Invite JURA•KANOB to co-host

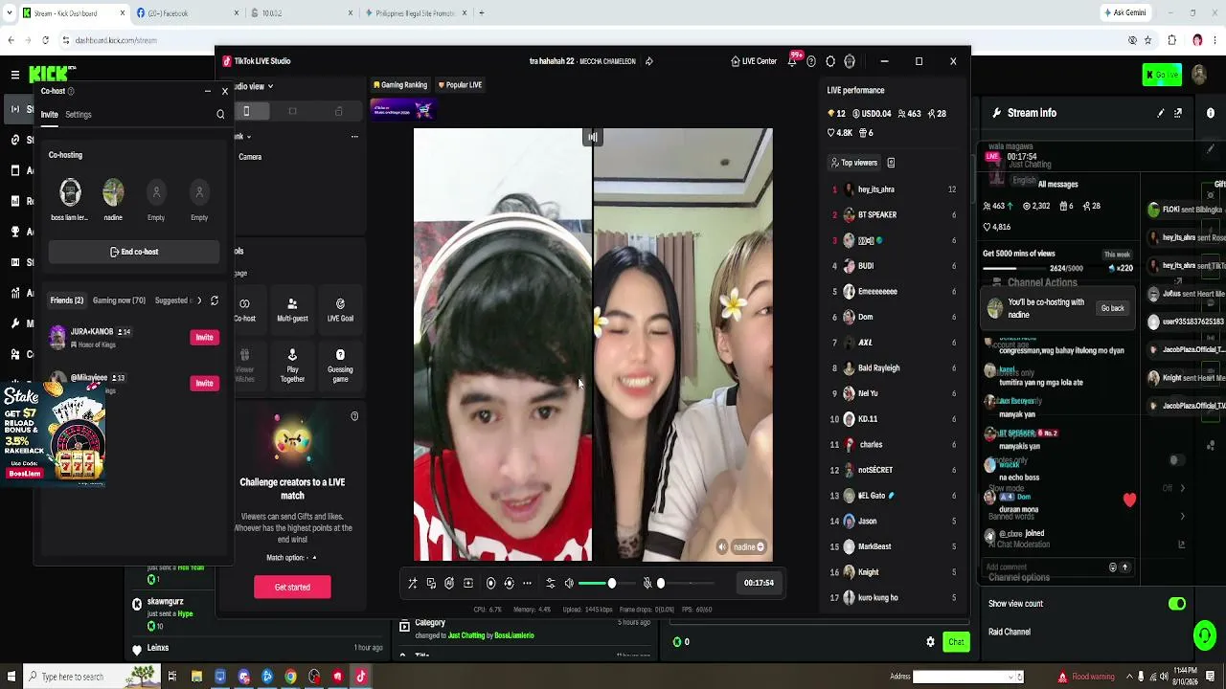click(x=204, y=337)
